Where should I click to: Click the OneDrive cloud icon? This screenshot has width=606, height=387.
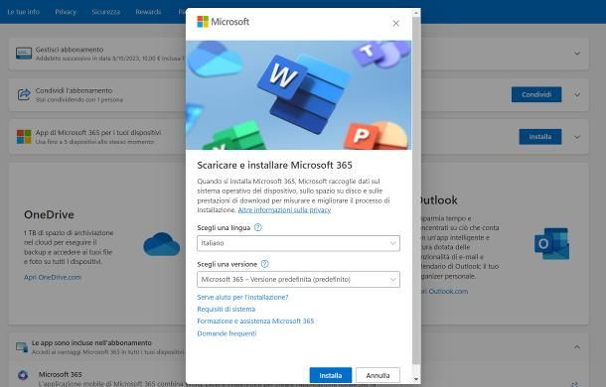(162, 244)
